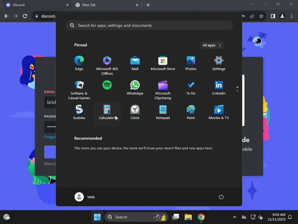Reload the Discord page
Screen dimensions: 298x224
[x=25, y=16]
